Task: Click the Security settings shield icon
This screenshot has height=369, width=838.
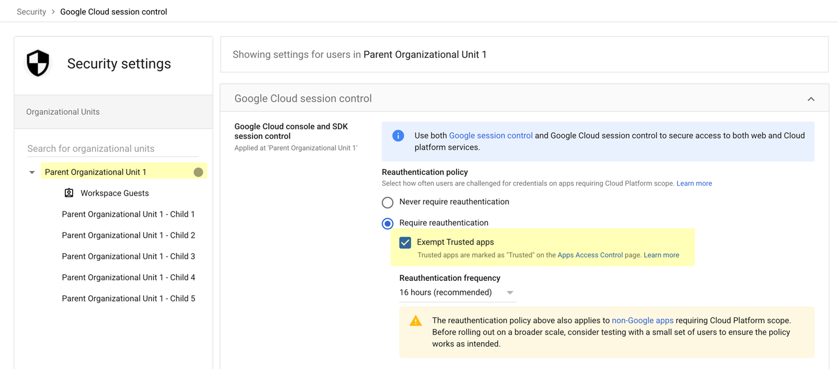Action: pyautogui.click(x=38, y=63)
